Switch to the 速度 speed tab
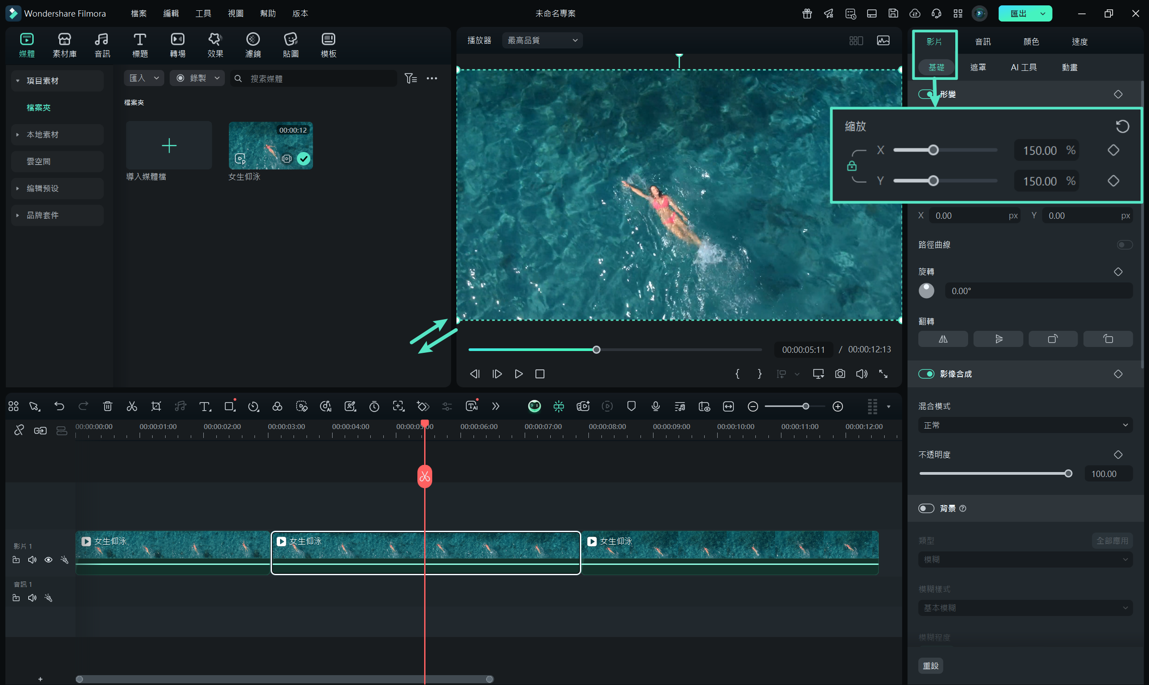Image resolution: width=1149 pixels, height=685 pixels. point(1080,42)
